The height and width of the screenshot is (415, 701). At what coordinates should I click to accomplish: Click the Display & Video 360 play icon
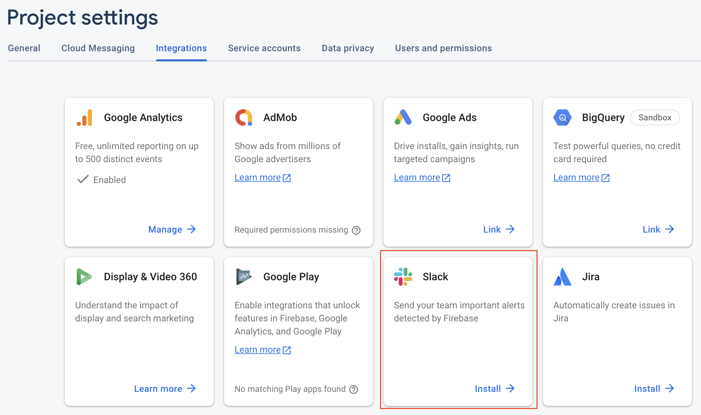pos(84,277)
